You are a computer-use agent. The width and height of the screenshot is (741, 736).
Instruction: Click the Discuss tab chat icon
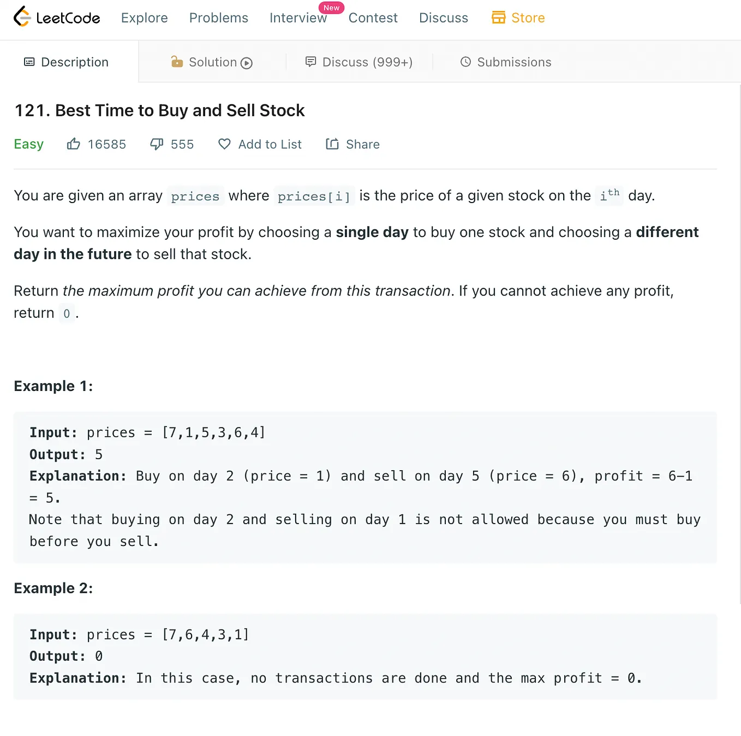click(x=310, y=62)
